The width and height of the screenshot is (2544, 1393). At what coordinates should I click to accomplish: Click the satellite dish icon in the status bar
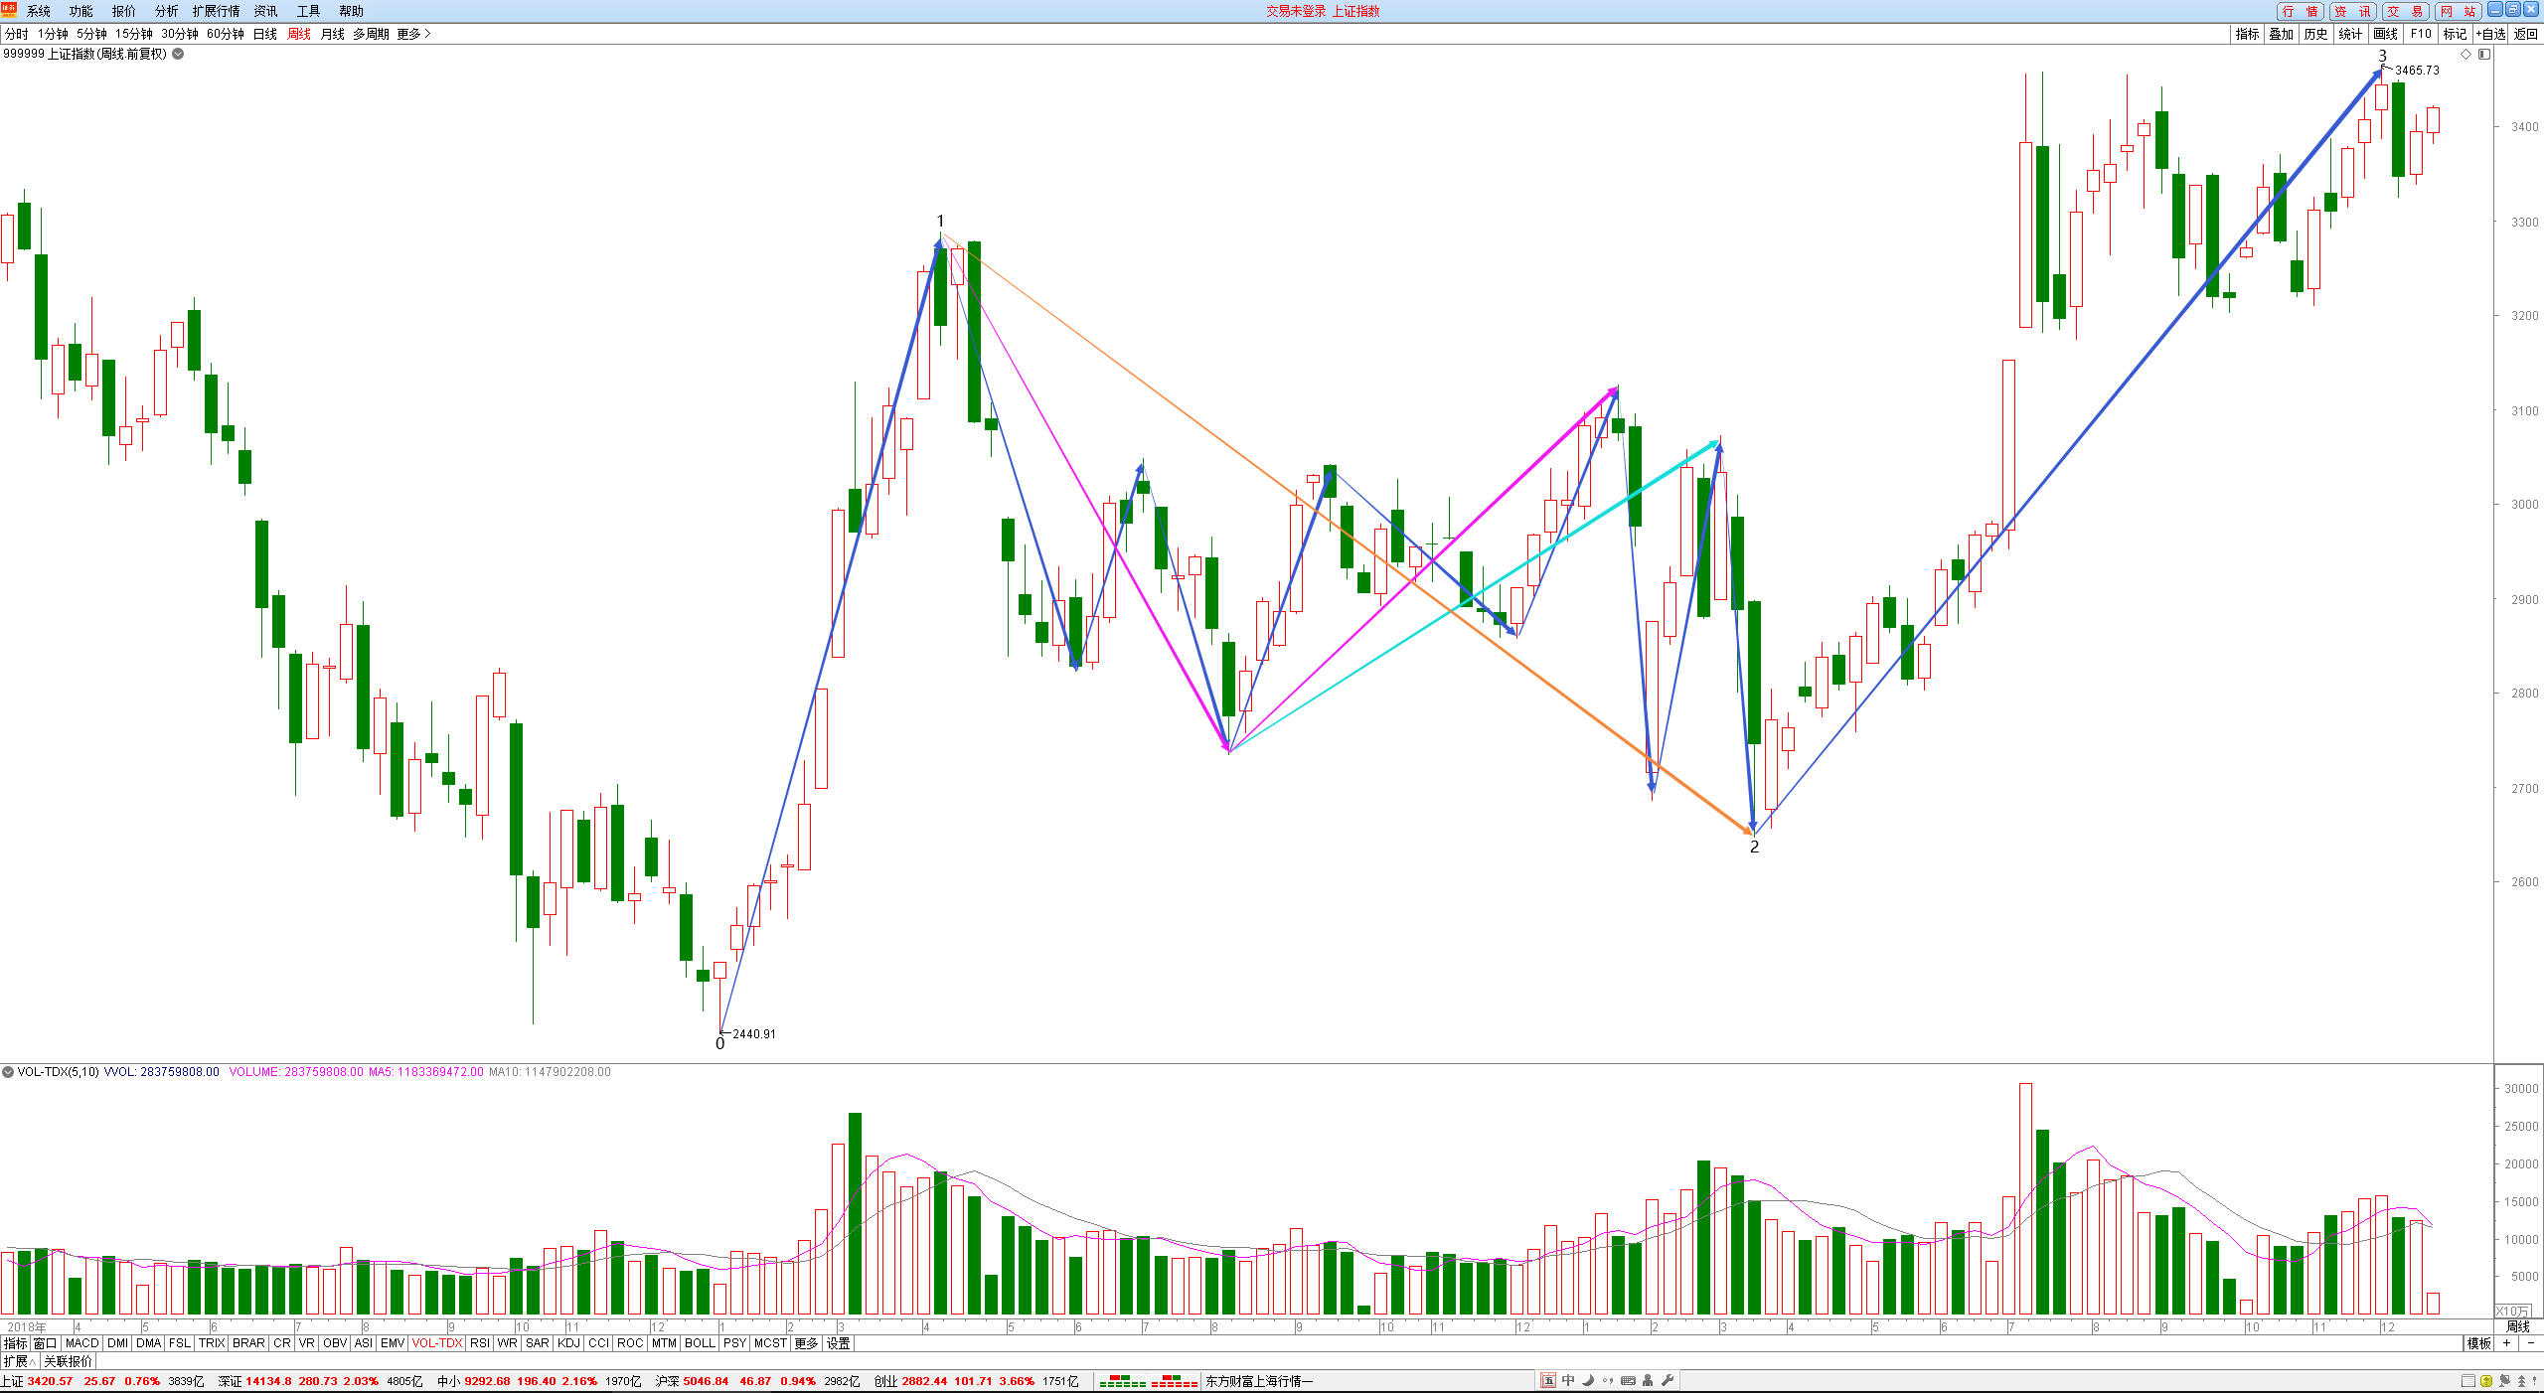2504,1381
